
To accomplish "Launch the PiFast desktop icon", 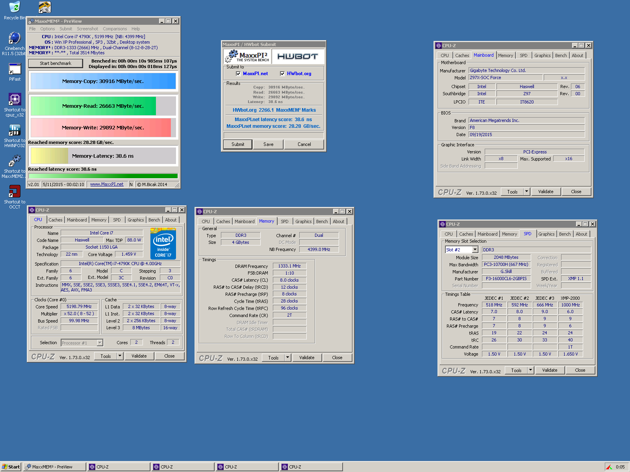I will 15,69.
